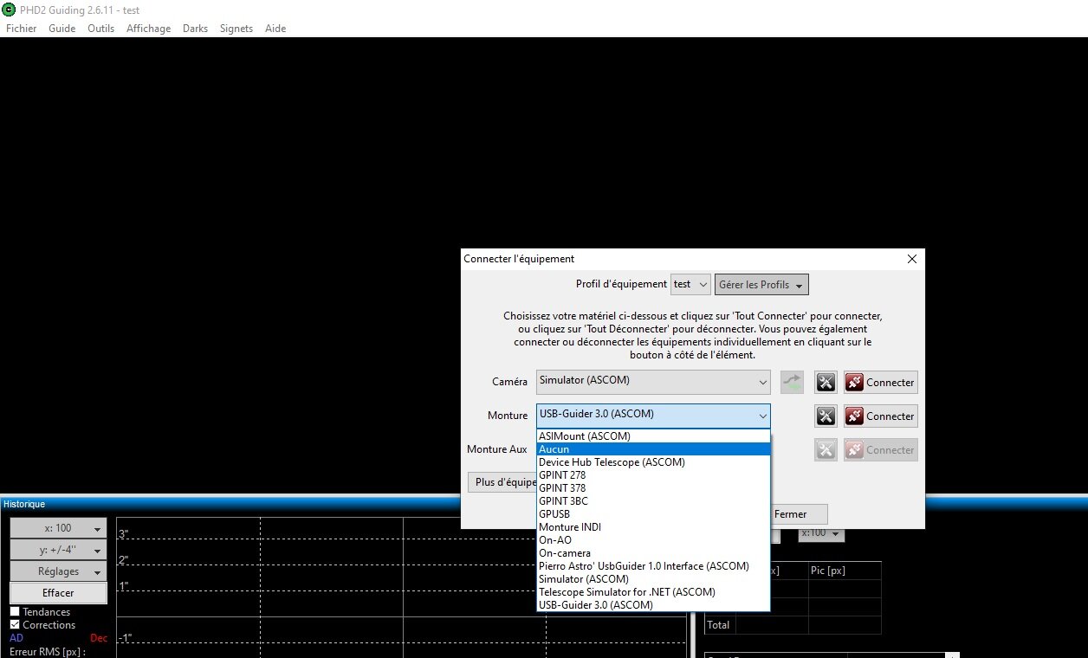Select On-camera mount option
This screenshot has height=658, width=1088.
click(653, 553)
